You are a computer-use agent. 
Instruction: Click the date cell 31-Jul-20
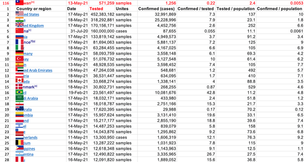pyautogui.click(x=78, y=31)
